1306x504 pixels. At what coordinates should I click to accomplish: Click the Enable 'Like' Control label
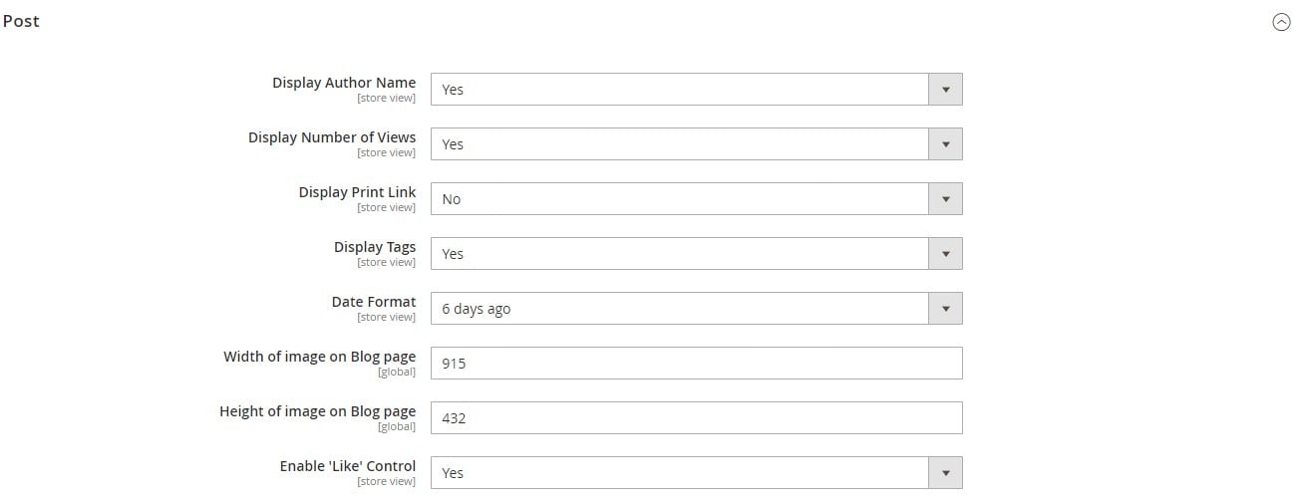click(x=348, y=466)
